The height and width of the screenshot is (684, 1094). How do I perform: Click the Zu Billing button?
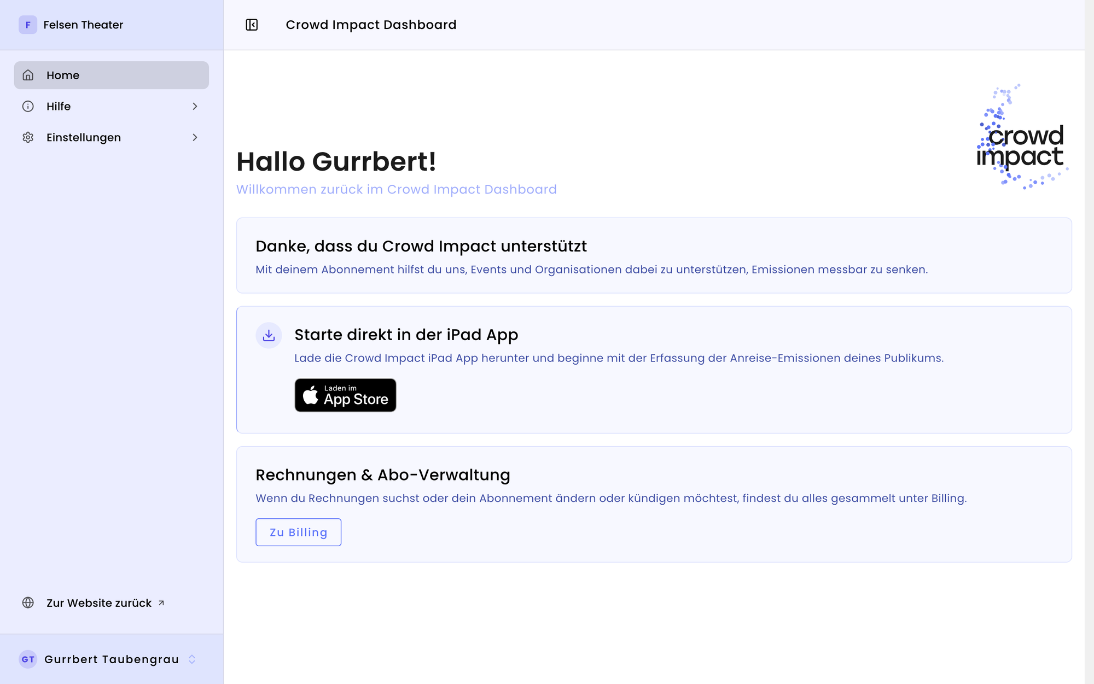299,532
